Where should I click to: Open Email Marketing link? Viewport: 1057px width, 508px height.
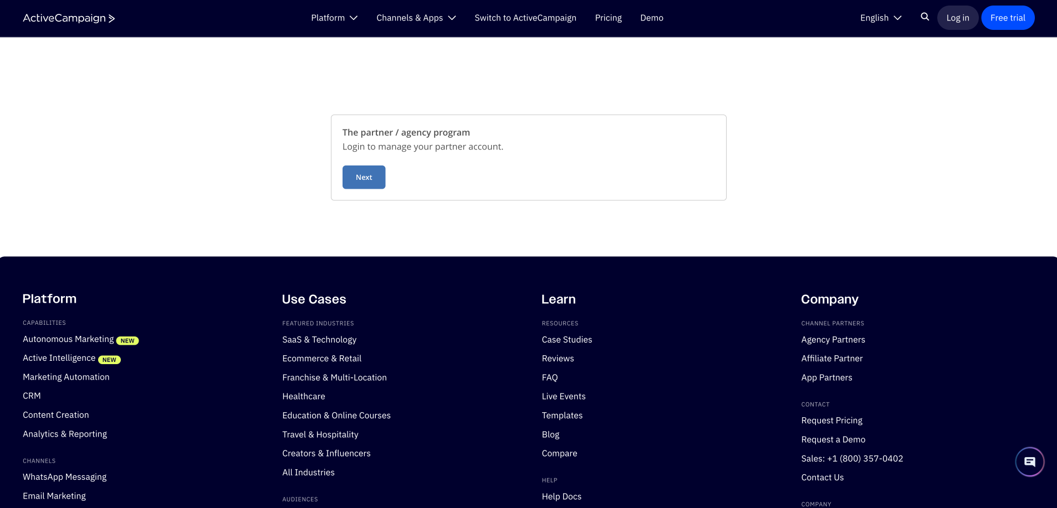pyautogui.click(x=54, y=496)
